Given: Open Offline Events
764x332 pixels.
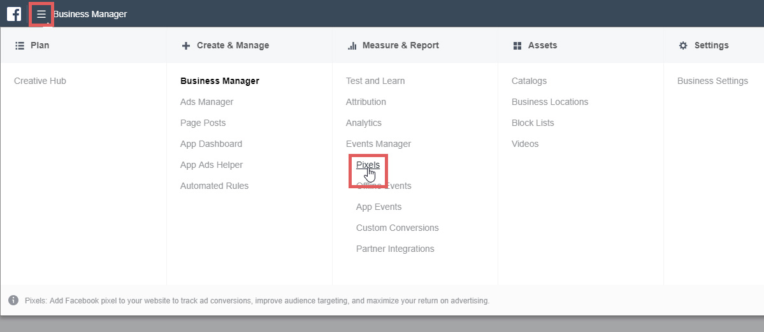Looking at the screenshot, I should (384, 186).
